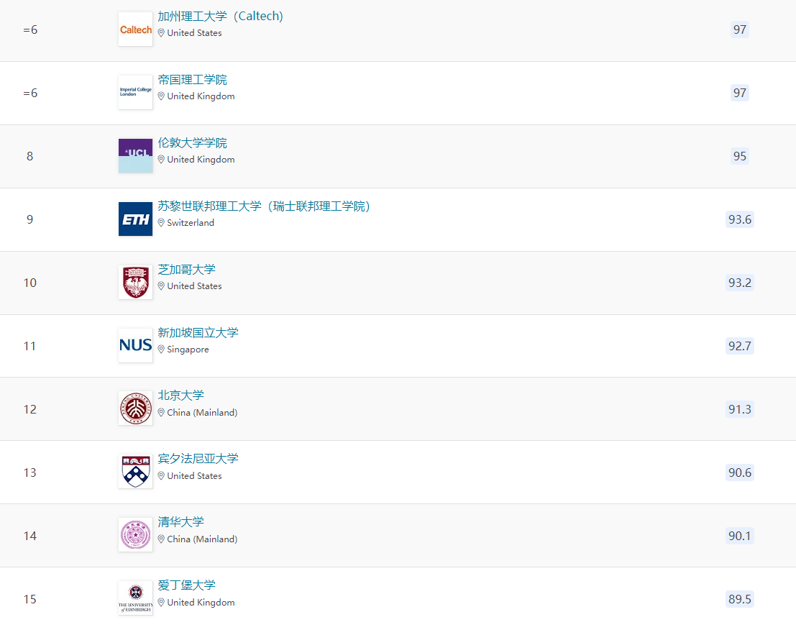Image resolution: width=796 pixels, height=630 pixels.
Task: Follow the 伦敦大学学院 link
Action: coord(193,143)
